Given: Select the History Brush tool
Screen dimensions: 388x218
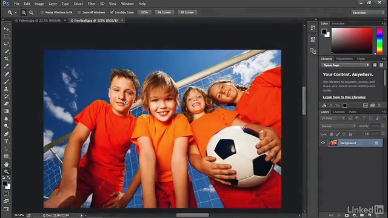Looking at the screenshot, I should pyautogui.click(x=6, y=96).
